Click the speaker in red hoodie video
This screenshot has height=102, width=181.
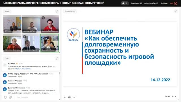49,24
